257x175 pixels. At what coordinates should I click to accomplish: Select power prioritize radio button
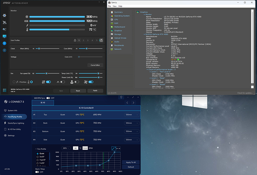click(14, 82)
